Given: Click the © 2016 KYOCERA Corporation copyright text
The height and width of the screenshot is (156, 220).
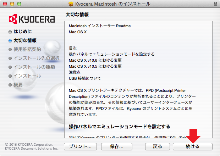Looking at the screenshot, I should (x=32, y=146).
